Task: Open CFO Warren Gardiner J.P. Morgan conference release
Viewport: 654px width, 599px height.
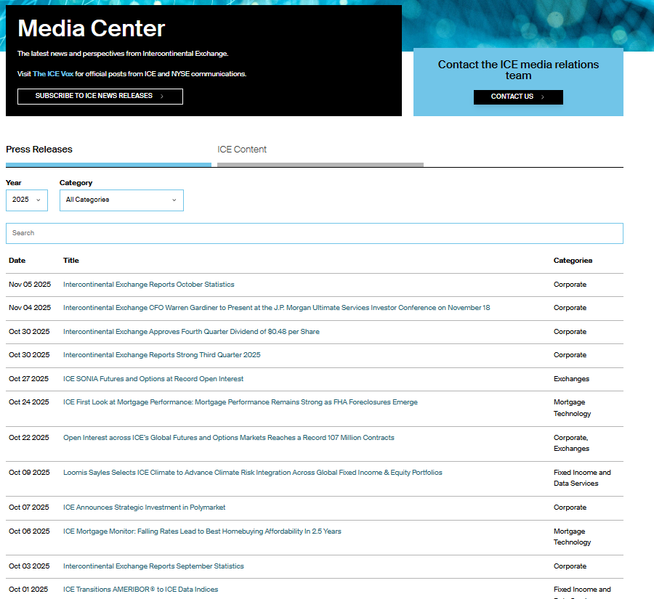Action: (276, 308)
